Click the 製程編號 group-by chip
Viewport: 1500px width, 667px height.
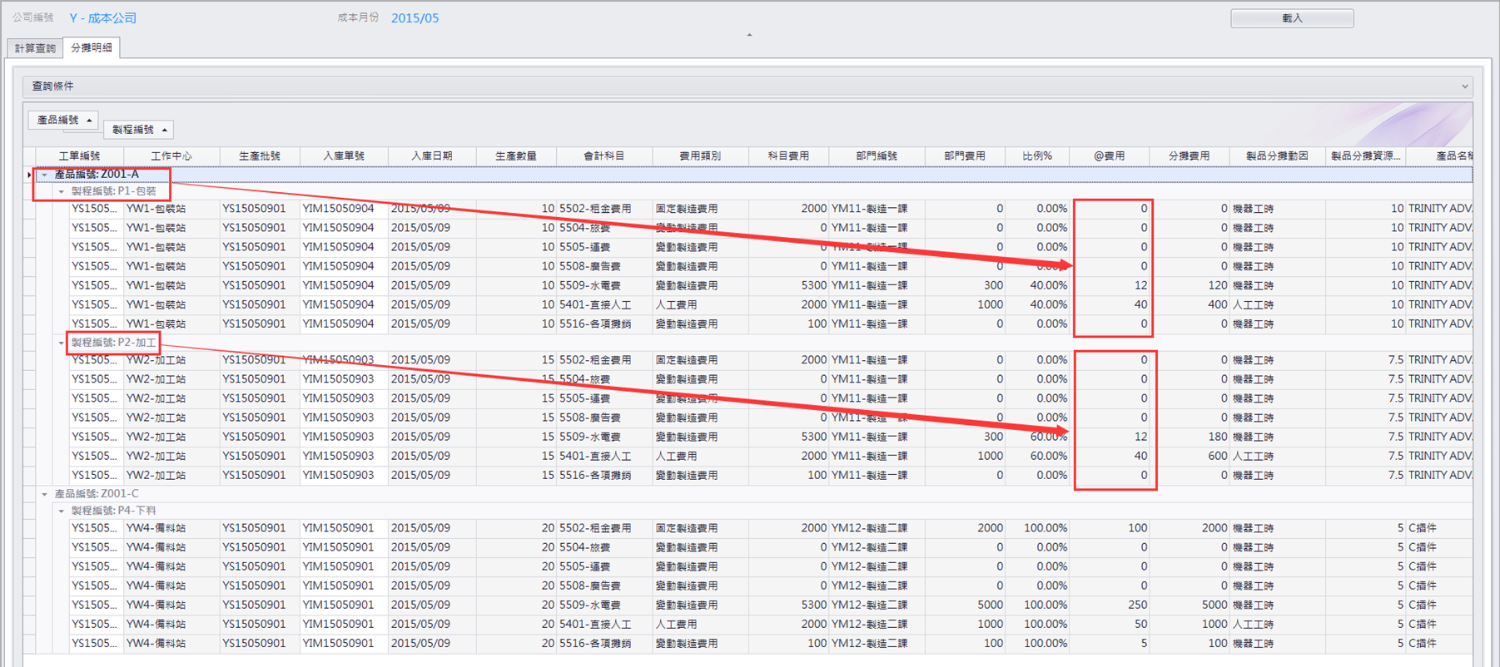pyautogui.click(x=139, y=130)
